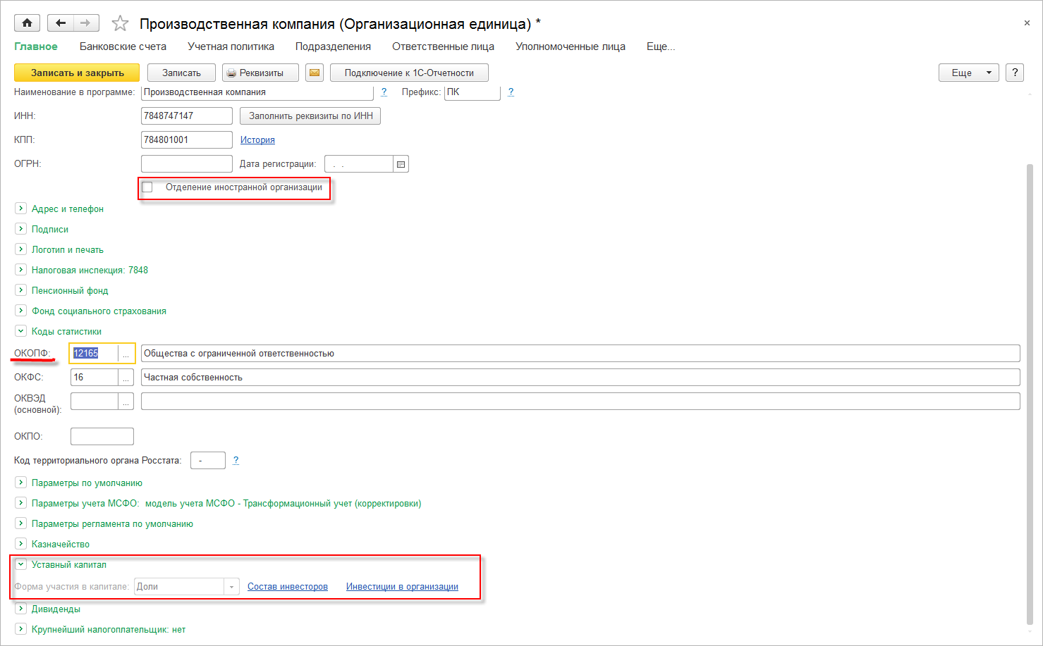
Task: Expand Параметры регламента по умолчанию section
Action: click(21, 523)
